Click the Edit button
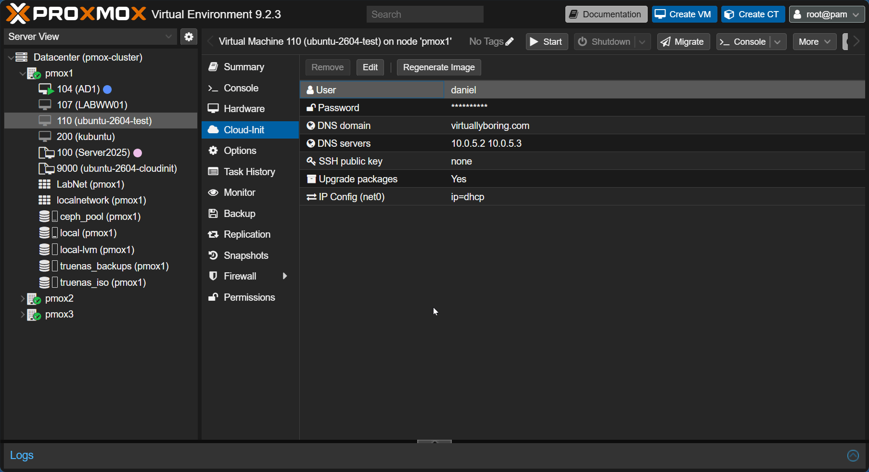This screenshot has width=869, height=472. click(370, 67)
